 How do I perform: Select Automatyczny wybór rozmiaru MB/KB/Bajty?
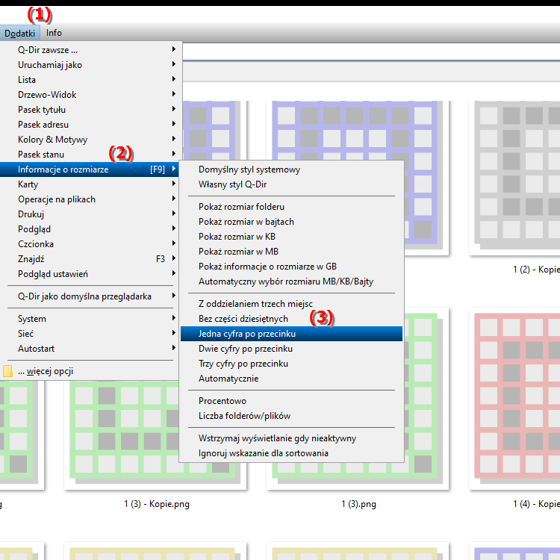291,281
